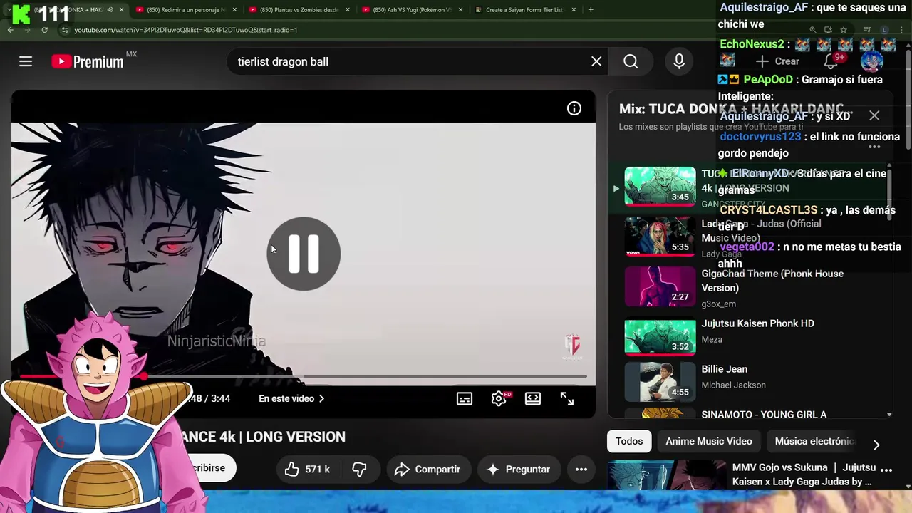
Task: Open player settings gear
Action: (499, 399)
